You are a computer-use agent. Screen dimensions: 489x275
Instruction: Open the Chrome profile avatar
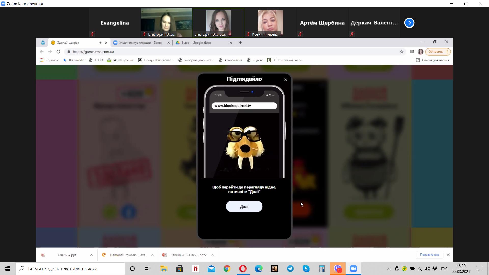pyautogui.click(x=420, y=52)
